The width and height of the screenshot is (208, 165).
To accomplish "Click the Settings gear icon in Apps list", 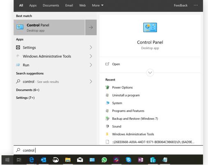I will pyautogui.click(x=18, y=47).
